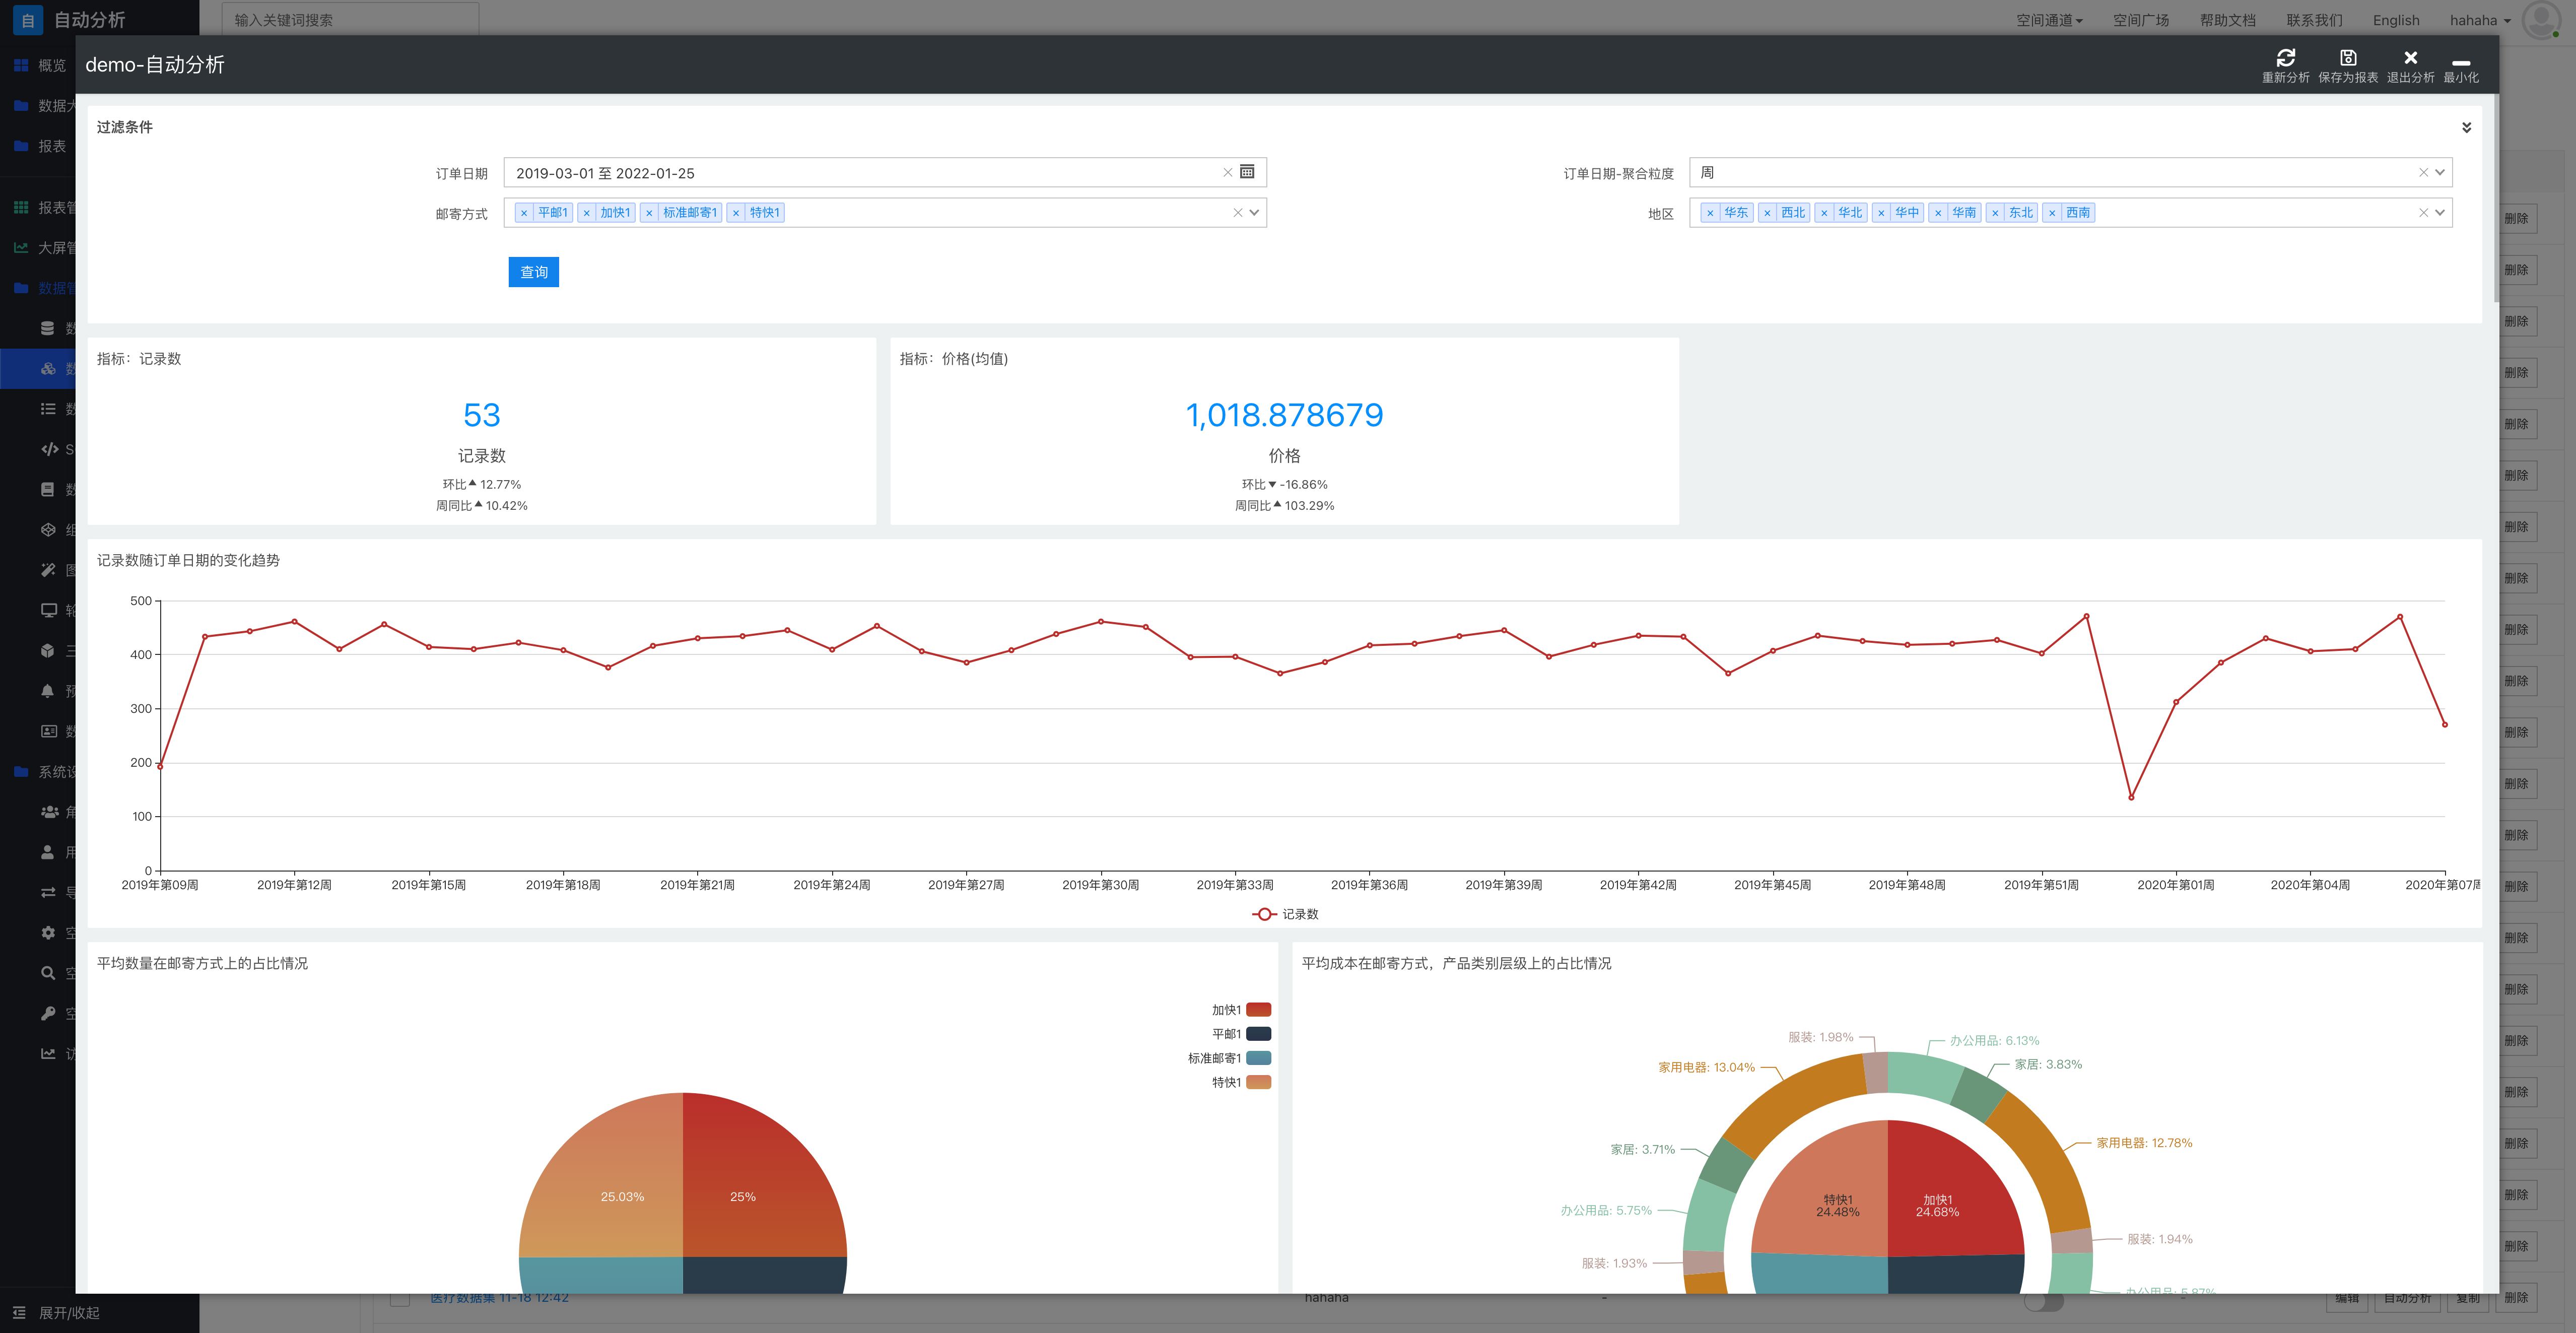Click the blue 查询 button
2576x1333 pixels.
[x=533, y=272]
